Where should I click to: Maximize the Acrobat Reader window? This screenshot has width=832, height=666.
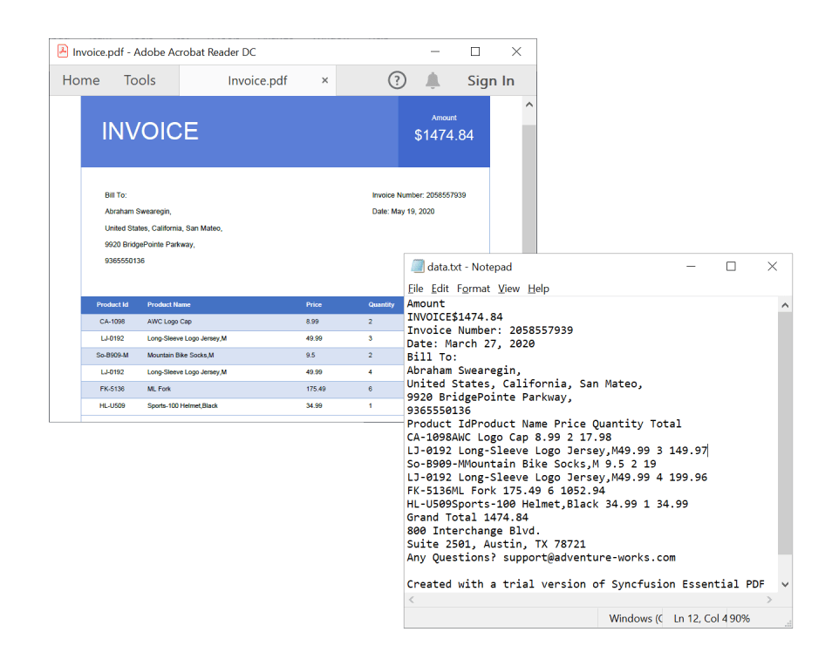point(475,51)
